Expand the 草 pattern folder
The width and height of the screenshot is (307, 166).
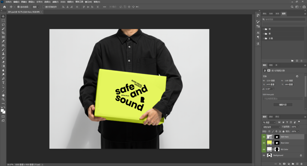(263, 34)
